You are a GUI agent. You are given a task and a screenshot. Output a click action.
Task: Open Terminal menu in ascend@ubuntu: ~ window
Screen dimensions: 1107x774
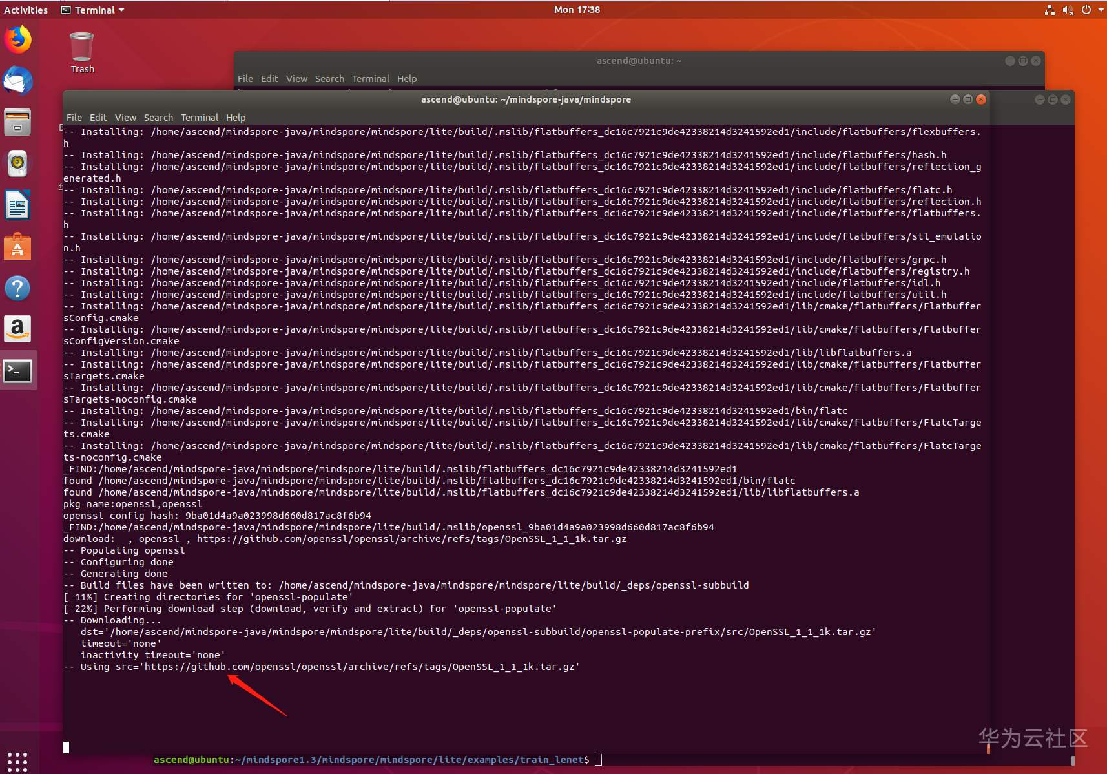(x=371, y=79)
